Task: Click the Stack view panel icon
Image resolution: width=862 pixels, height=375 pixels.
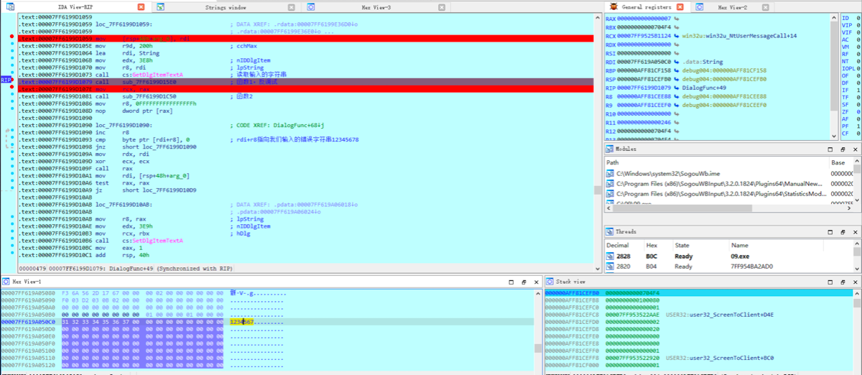Action: [550, 282]
